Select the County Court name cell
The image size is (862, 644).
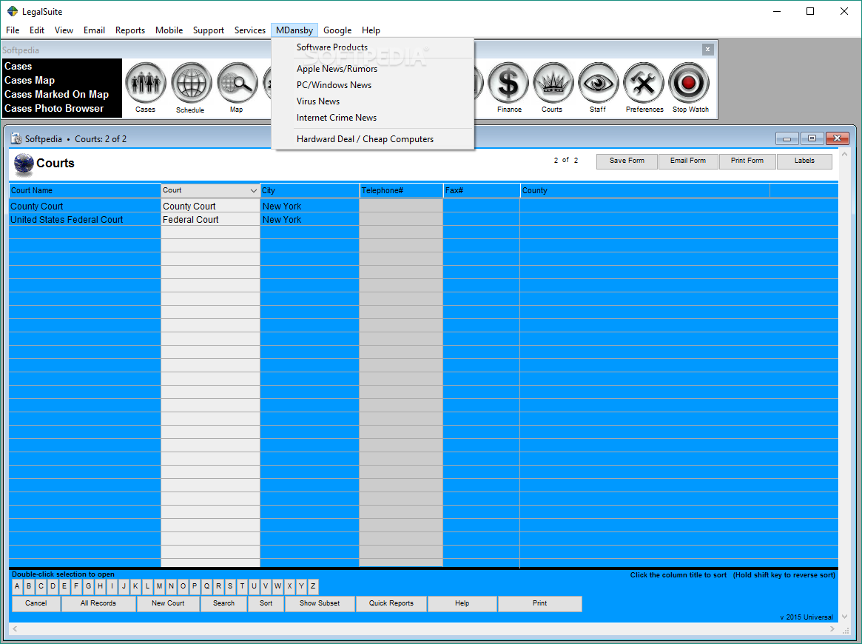click(x=84, y=207)
